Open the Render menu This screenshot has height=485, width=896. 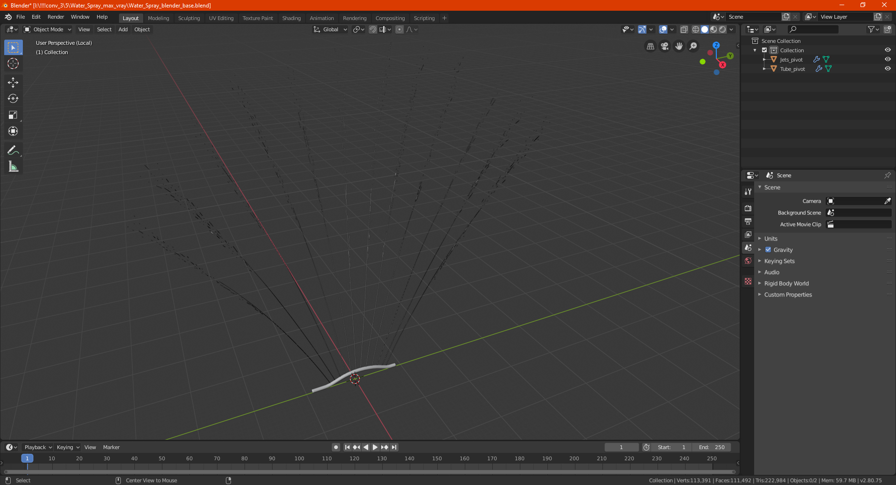click(56, 17)
